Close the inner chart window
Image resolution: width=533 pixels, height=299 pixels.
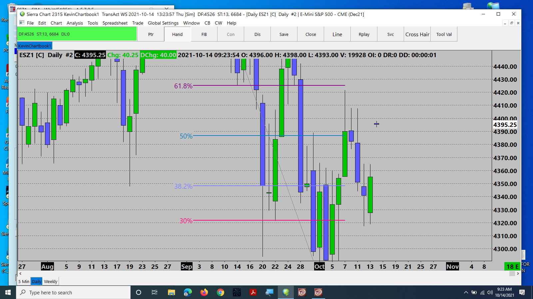click(x=518, y=23)
